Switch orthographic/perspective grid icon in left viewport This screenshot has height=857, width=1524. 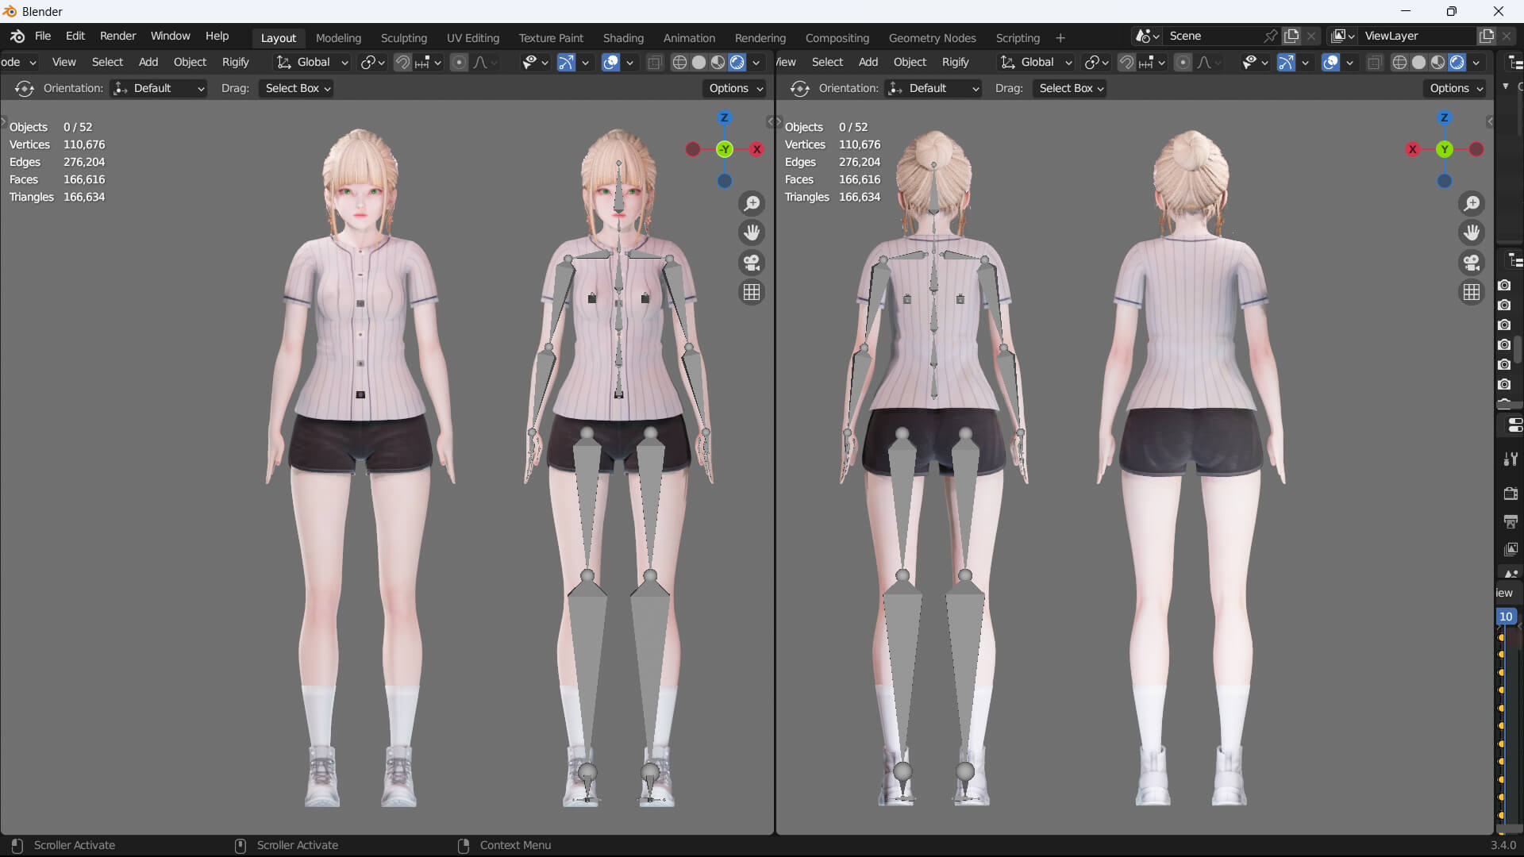[751, 292]
